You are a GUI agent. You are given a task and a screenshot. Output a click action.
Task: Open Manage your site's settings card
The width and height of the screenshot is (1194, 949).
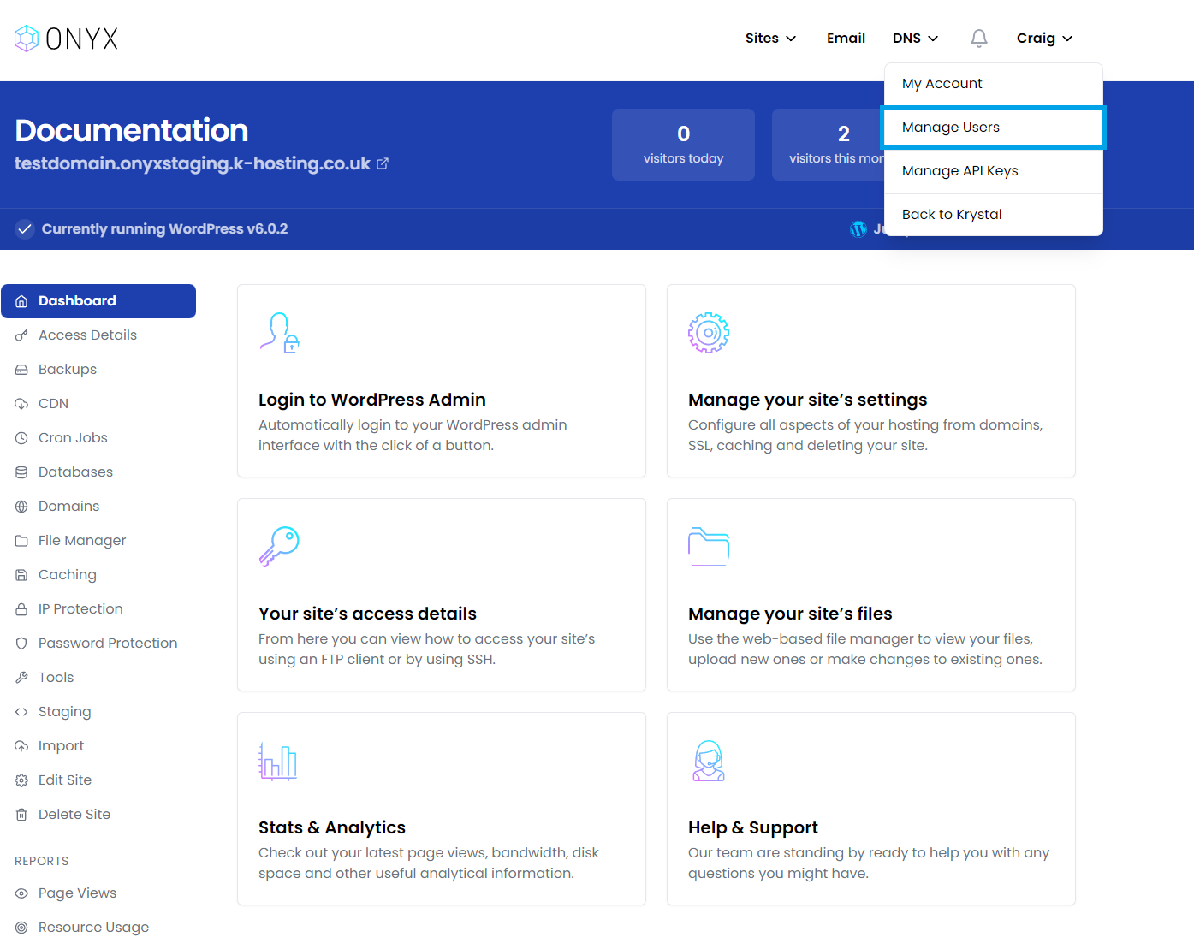871,381
